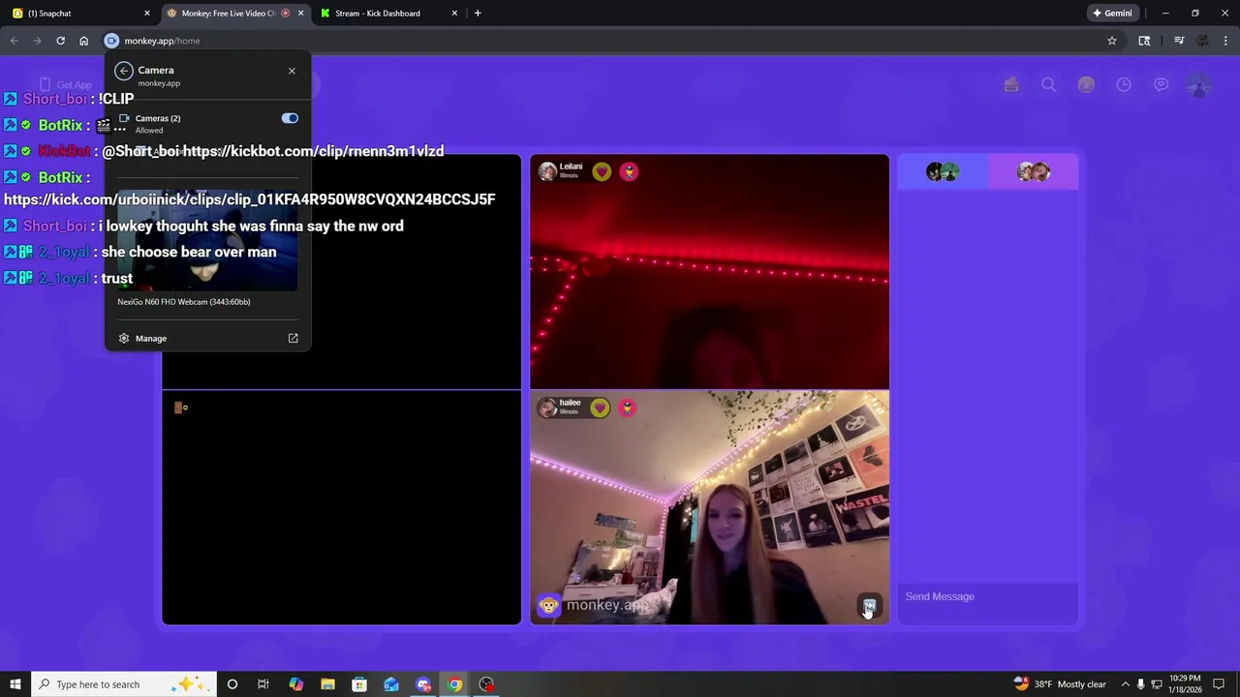
Task: Click the pink badge beside hailee
Action: click(627, 408)
